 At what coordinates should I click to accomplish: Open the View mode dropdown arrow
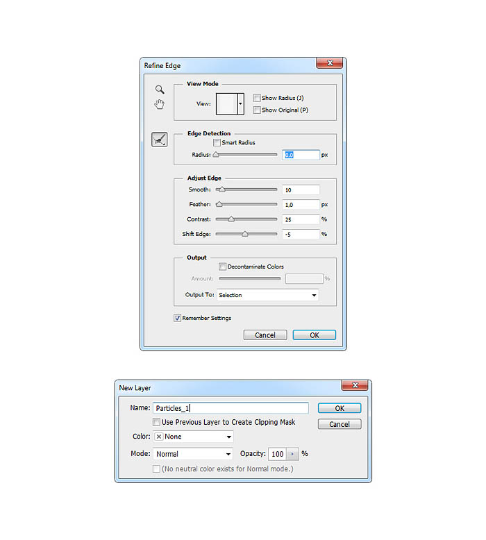(241, 103)
